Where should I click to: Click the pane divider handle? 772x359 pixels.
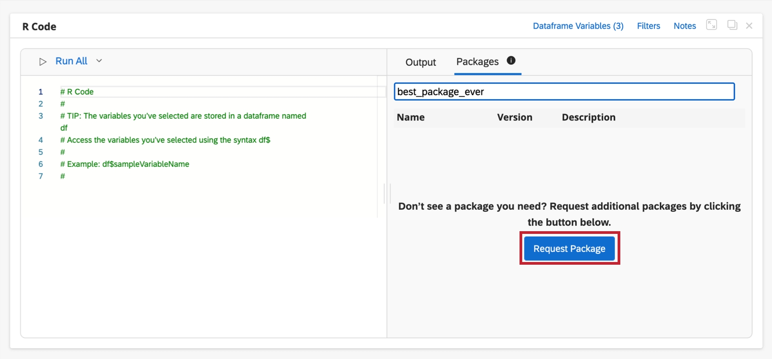click(x=387, y=194)
